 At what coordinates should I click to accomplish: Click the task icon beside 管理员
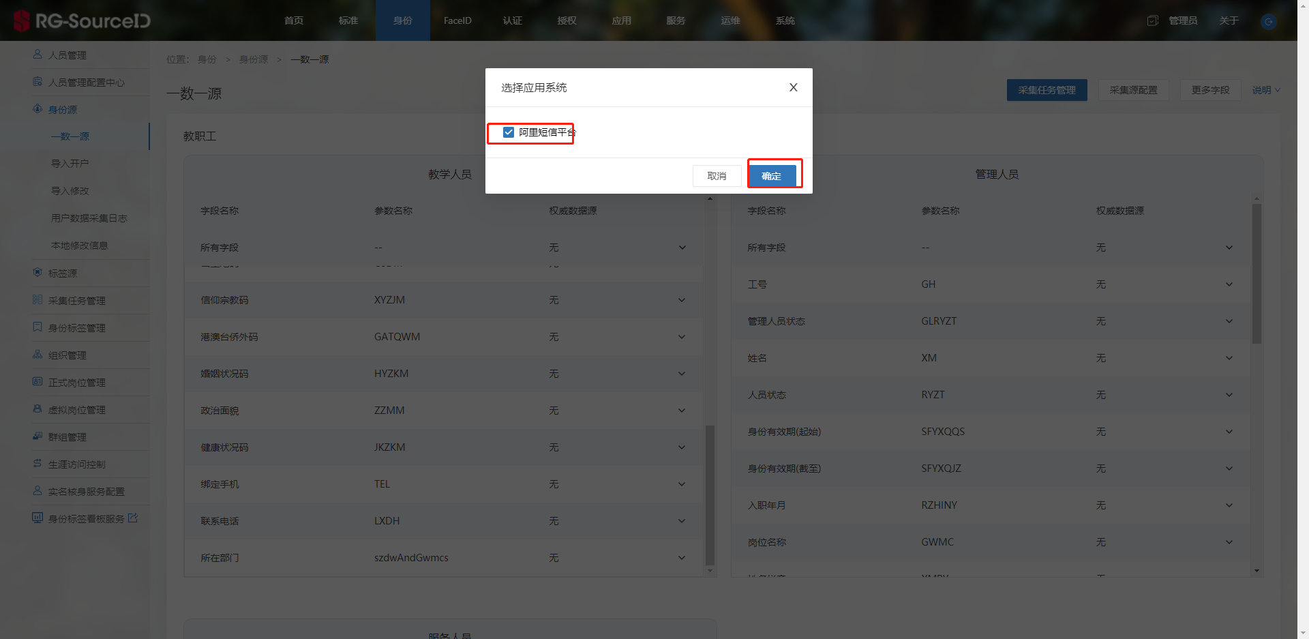(x=1153, y=20)
